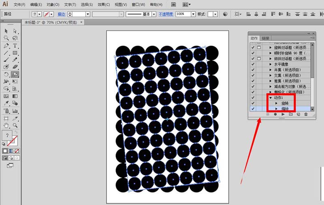Toggle checkmark for 动作1 action
The image size is (324, 205).
pos(253,98)
